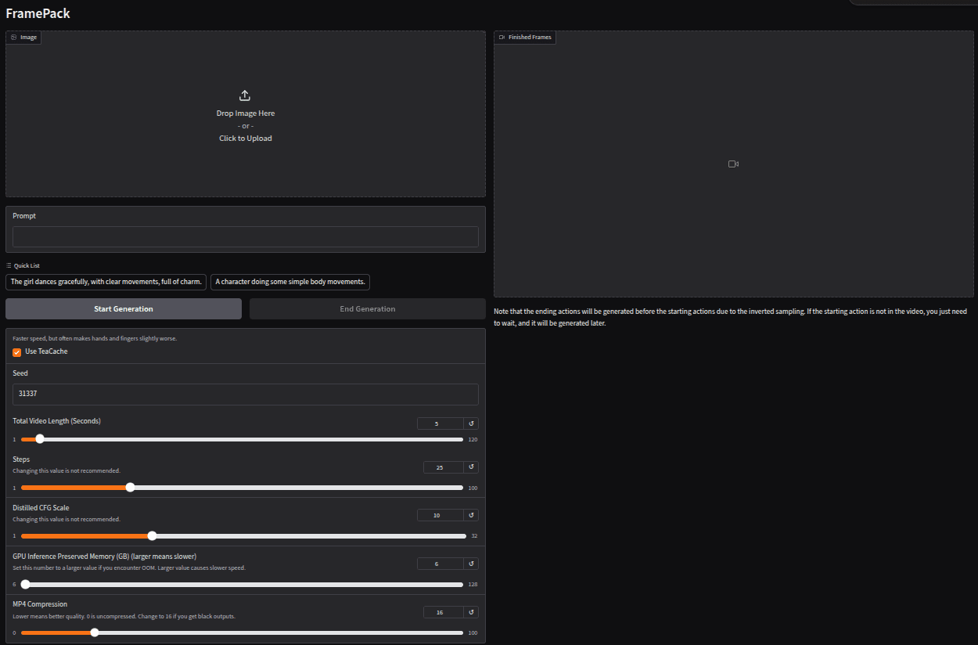Click the Total Video Length slider handle
Image resolution: width=978 pixels, height=645 pixels.
click(x=40, y=439)
